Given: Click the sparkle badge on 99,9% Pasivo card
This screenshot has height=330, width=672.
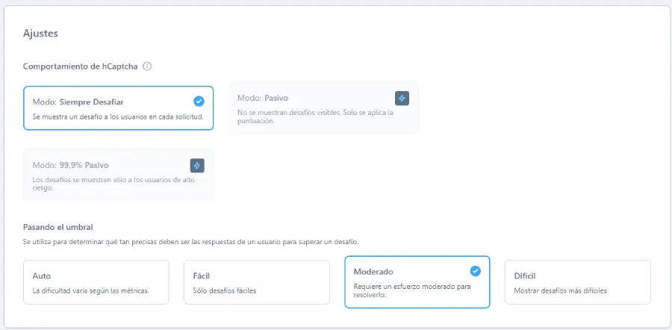Looking at the screenshot, I should click(197, 165).
